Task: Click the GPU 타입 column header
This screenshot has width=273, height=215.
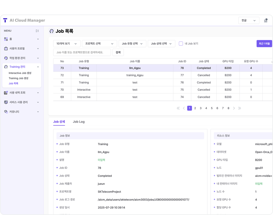Action: click(228, 61)
